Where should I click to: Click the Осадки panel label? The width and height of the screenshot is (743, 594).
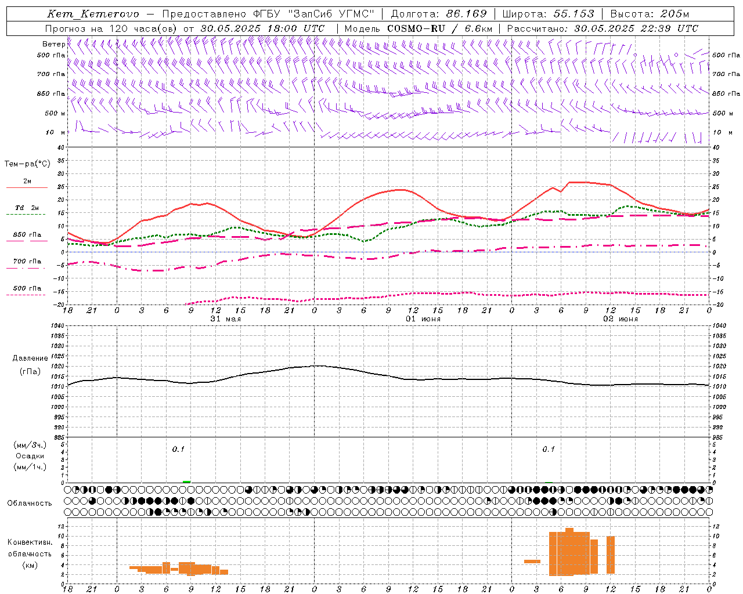pos(30,456)
